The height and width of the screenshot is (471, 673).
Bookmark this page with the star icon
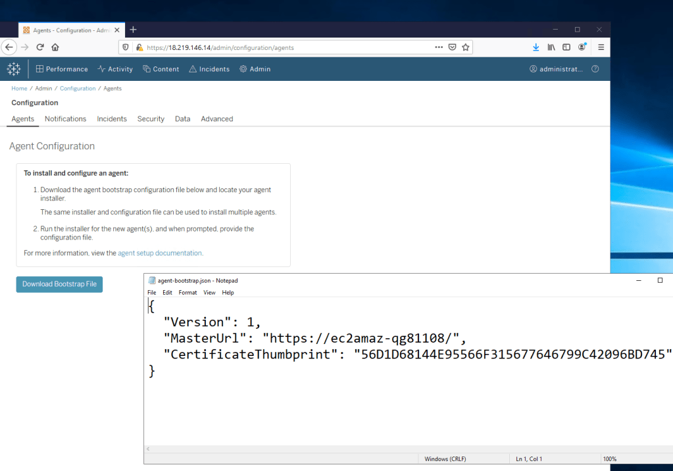(466, 47)
